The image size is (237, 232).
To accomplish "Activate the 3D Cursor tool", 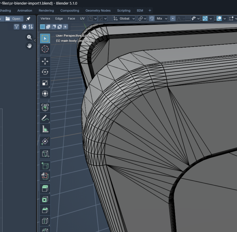I will (x=45, y=49).
